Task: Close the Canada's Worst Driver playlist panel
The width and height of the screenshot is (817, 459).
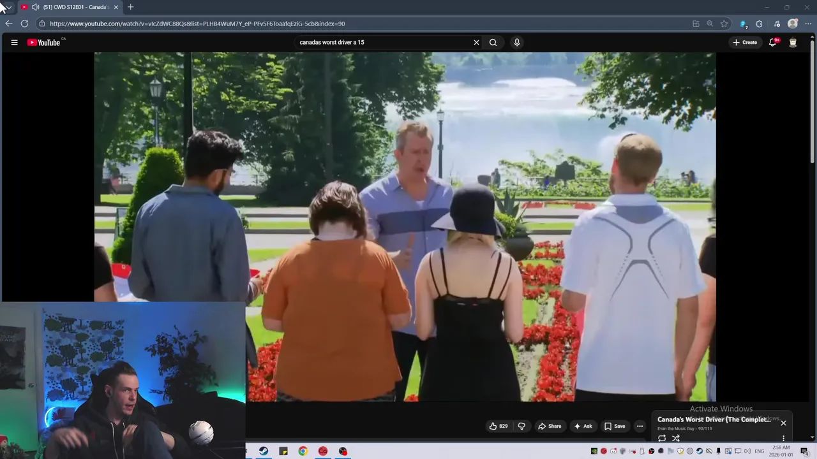Action: [783, 423]
